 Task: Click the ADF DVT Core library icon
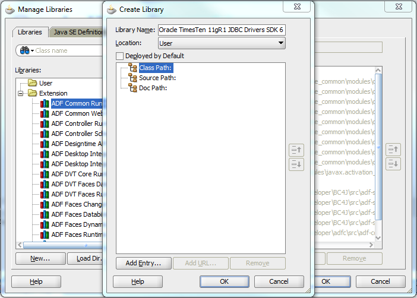[45, 174]
